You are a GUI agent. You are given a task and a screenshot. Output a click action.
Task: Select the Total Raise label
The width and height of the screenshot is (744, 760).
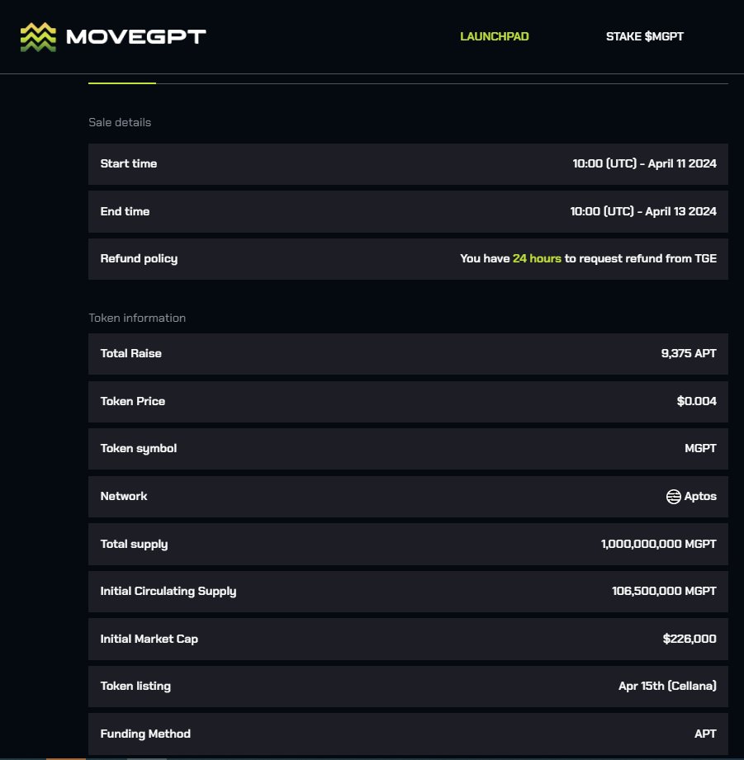point(131,353)
